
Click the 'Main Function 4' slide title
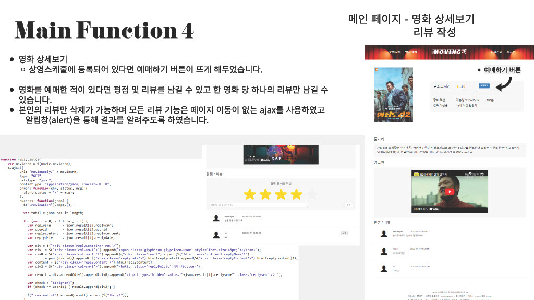[104, 30]
